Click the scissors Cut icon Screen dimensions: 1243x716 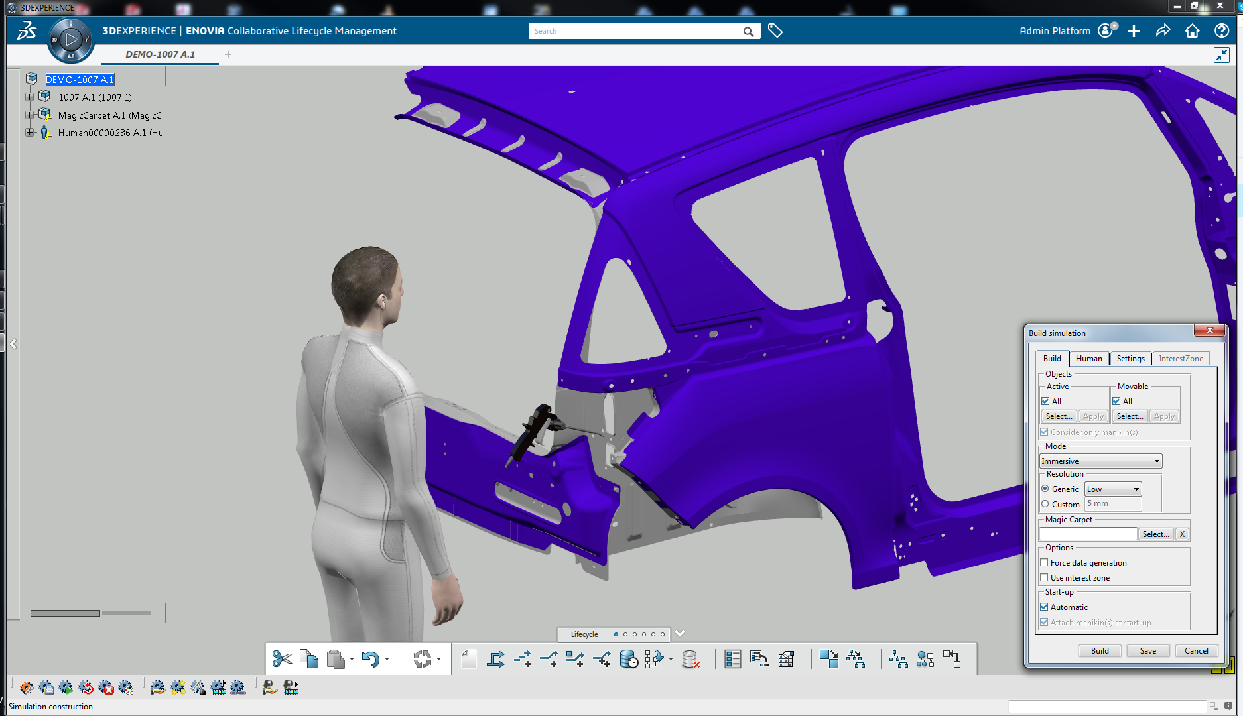[x=282, y=659]
